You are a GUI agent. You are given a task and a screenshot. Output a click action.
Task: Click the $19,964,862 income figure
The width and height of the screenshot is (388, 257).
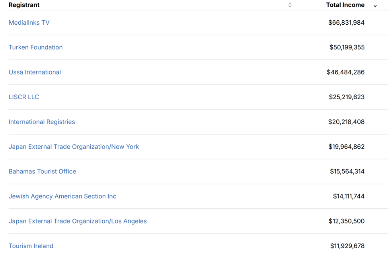(x=346, y=147)
